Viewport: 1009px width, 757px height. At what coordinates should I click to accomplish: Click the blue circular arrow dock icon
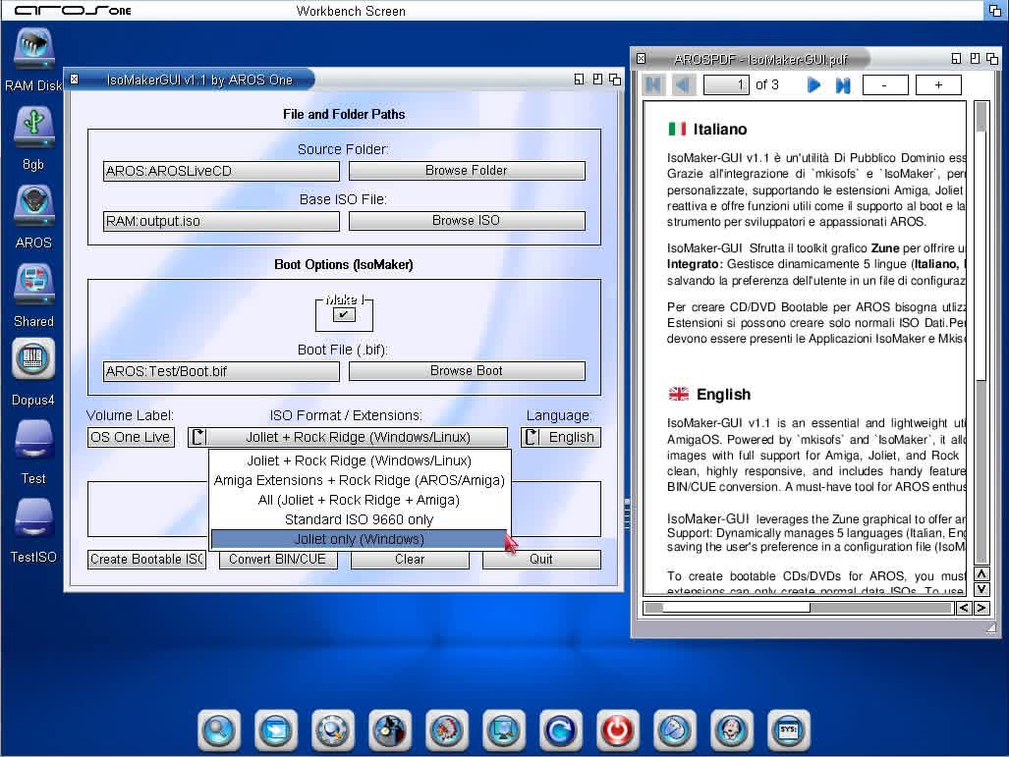coord(560,730)
